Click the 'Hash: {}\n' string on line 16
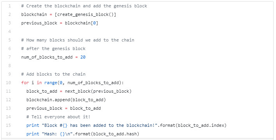Image resolution: width=276 pixels, height=140 pixels. click(57, 134)
